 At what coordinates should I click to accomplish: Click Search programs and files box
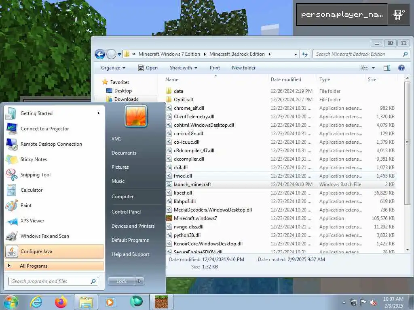pyautogui.click(x=53, y=281)
